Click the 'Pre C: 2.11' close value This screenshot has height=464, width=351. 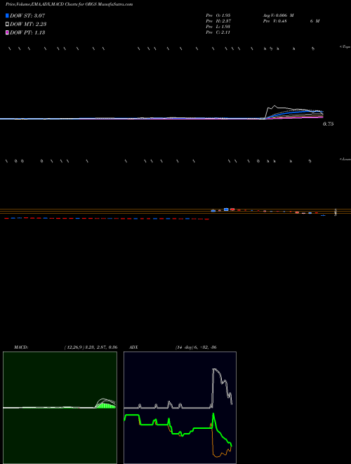pyautogui.click(x=218, y=32)
